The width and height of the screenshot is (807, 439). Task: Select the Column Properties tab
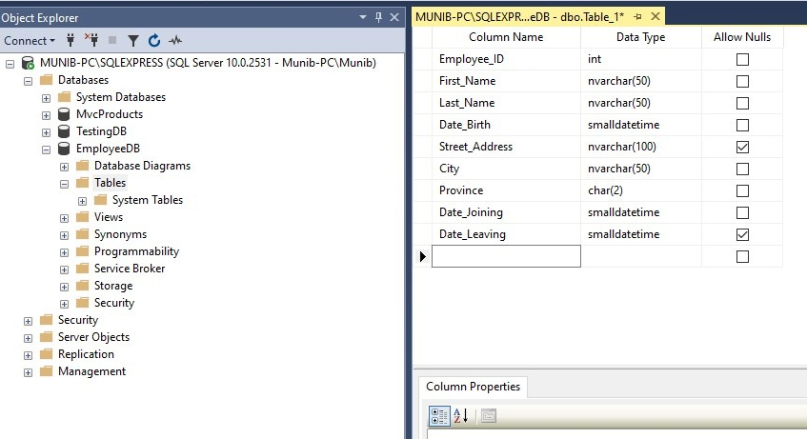473,387
